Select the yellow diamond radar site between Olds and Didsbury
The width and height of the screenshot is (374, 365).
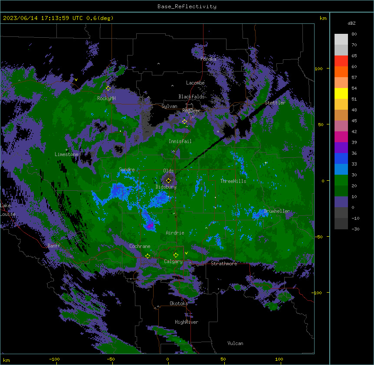point(168,180)
